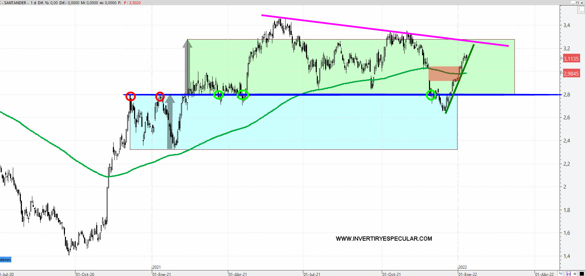Viewport: 586px width, 276px height.
Task: Click the first red circle on the blue line
Action: pyautogui.click(x=131, y=96)
